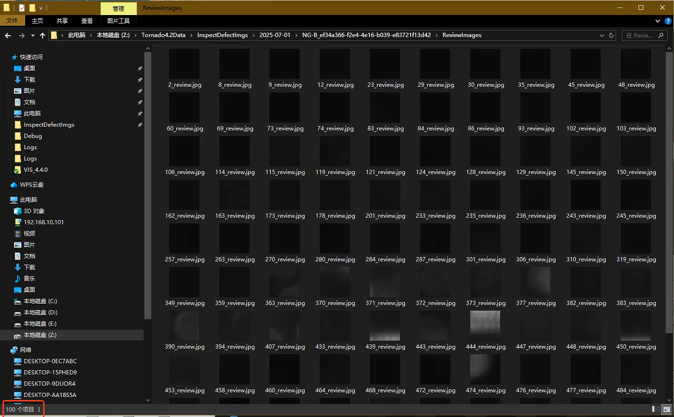Open the 图片工具 ribbon tab
The height and width of the screenshot is (417, 674).
coord(118,21)
